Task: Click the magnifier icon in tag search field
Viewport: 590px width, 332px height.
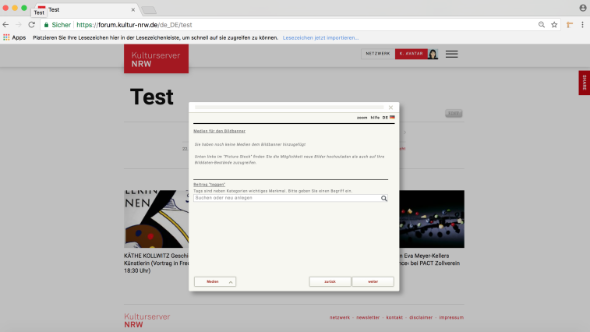Action: tap(383, 199)
